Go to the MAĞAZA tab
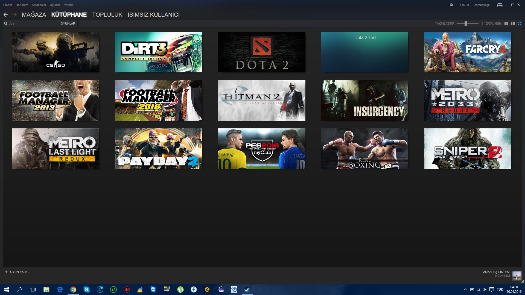525x295 pixels. click(34, 15)
